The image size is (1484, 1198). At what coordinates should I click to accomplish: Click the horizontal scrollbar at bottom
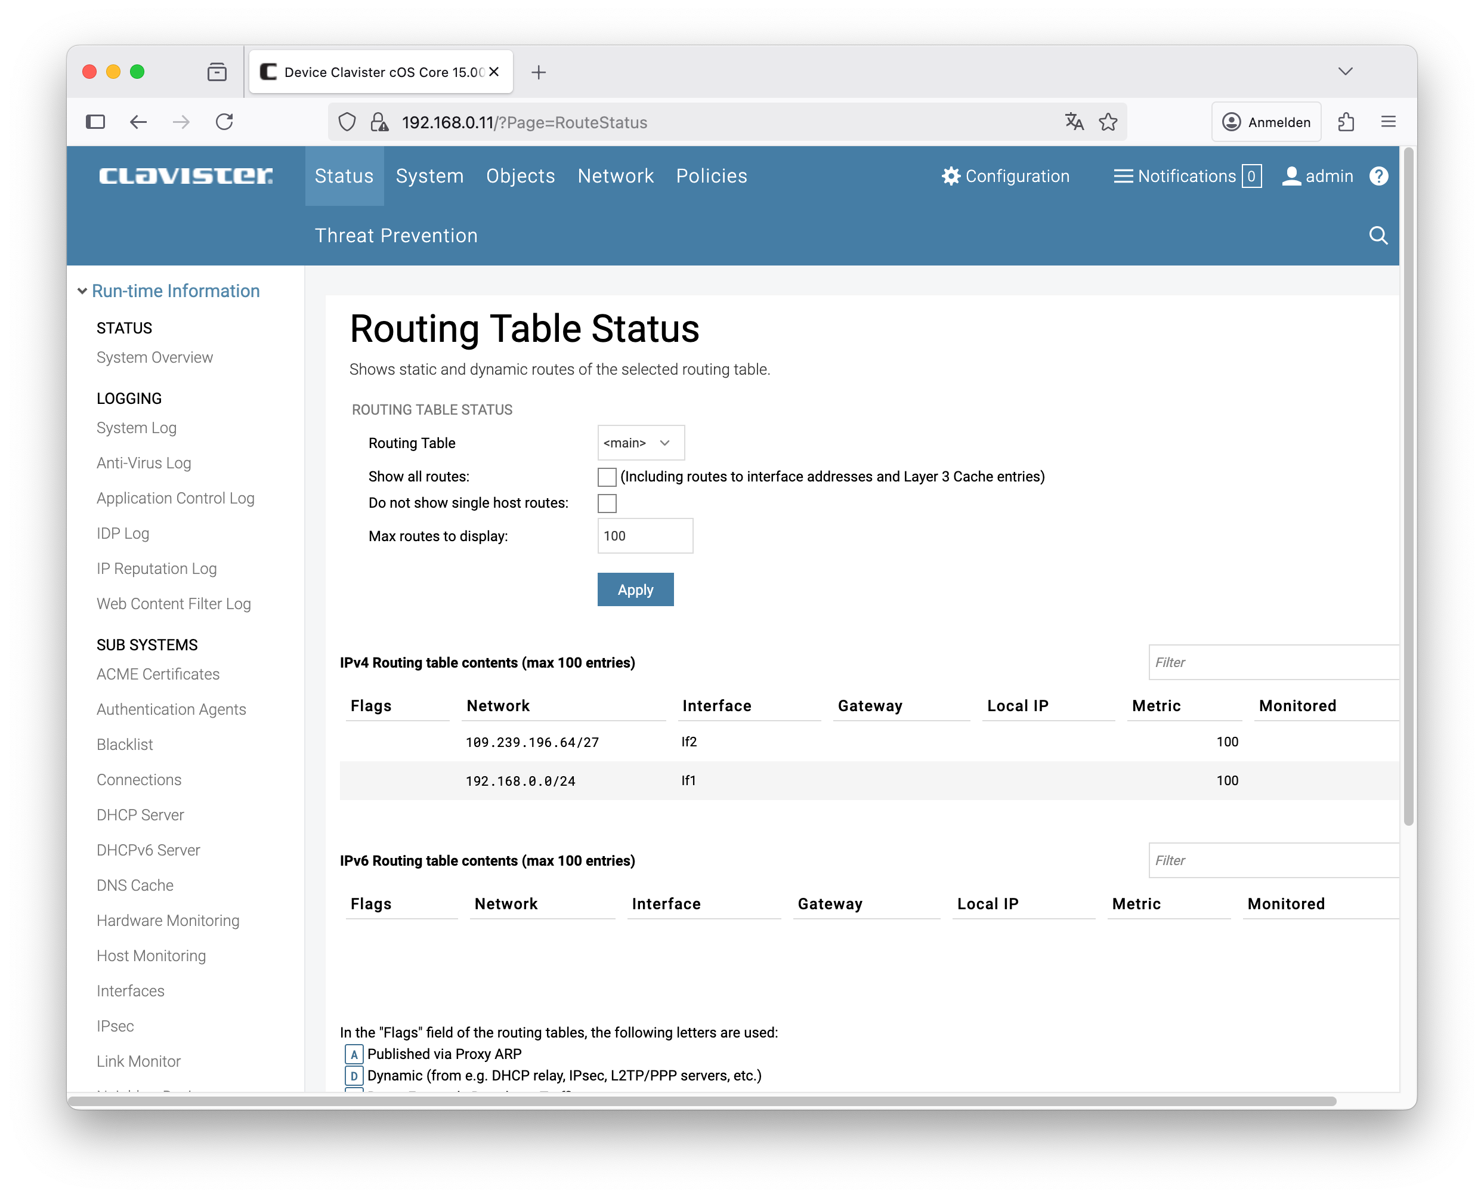click(701, 1101)
